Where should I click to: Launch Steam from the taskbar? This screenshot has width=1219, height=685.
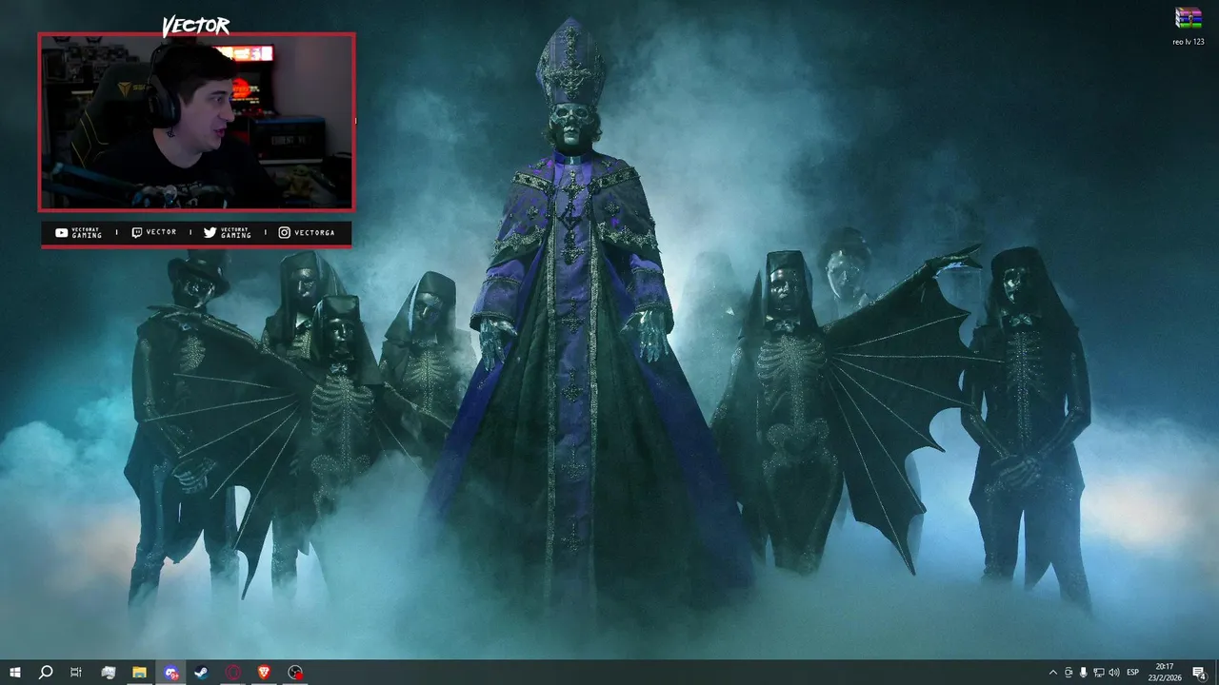[x=202, y=673]
